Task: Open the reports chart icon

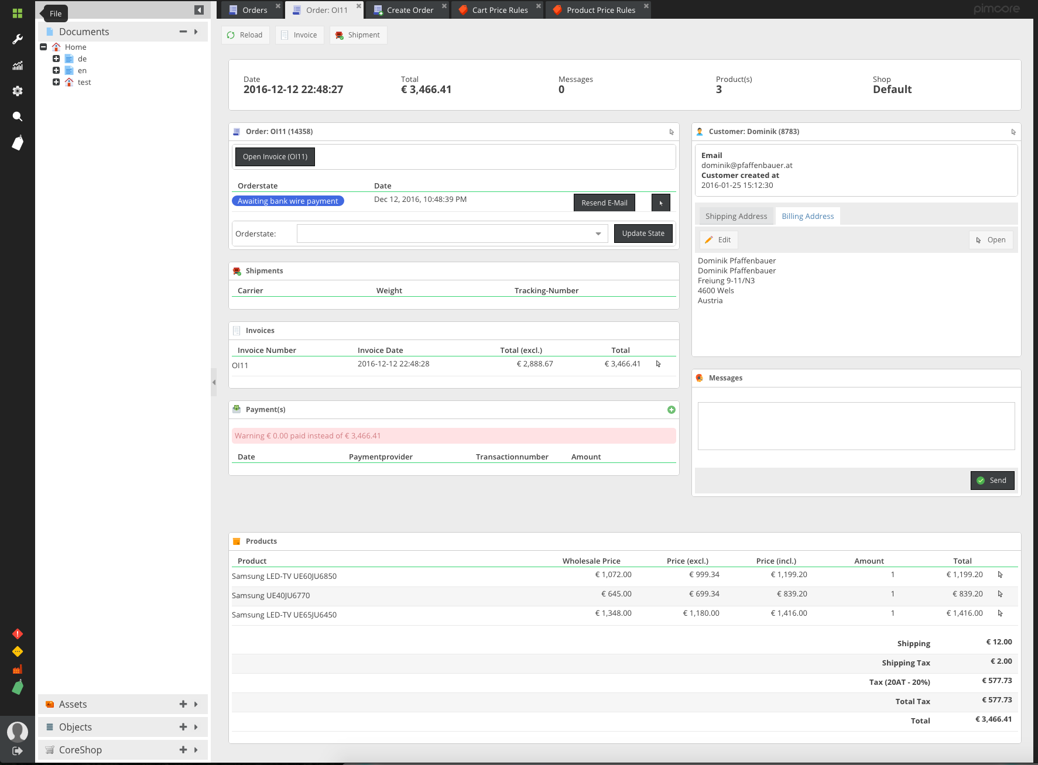Action: [17, 65]
